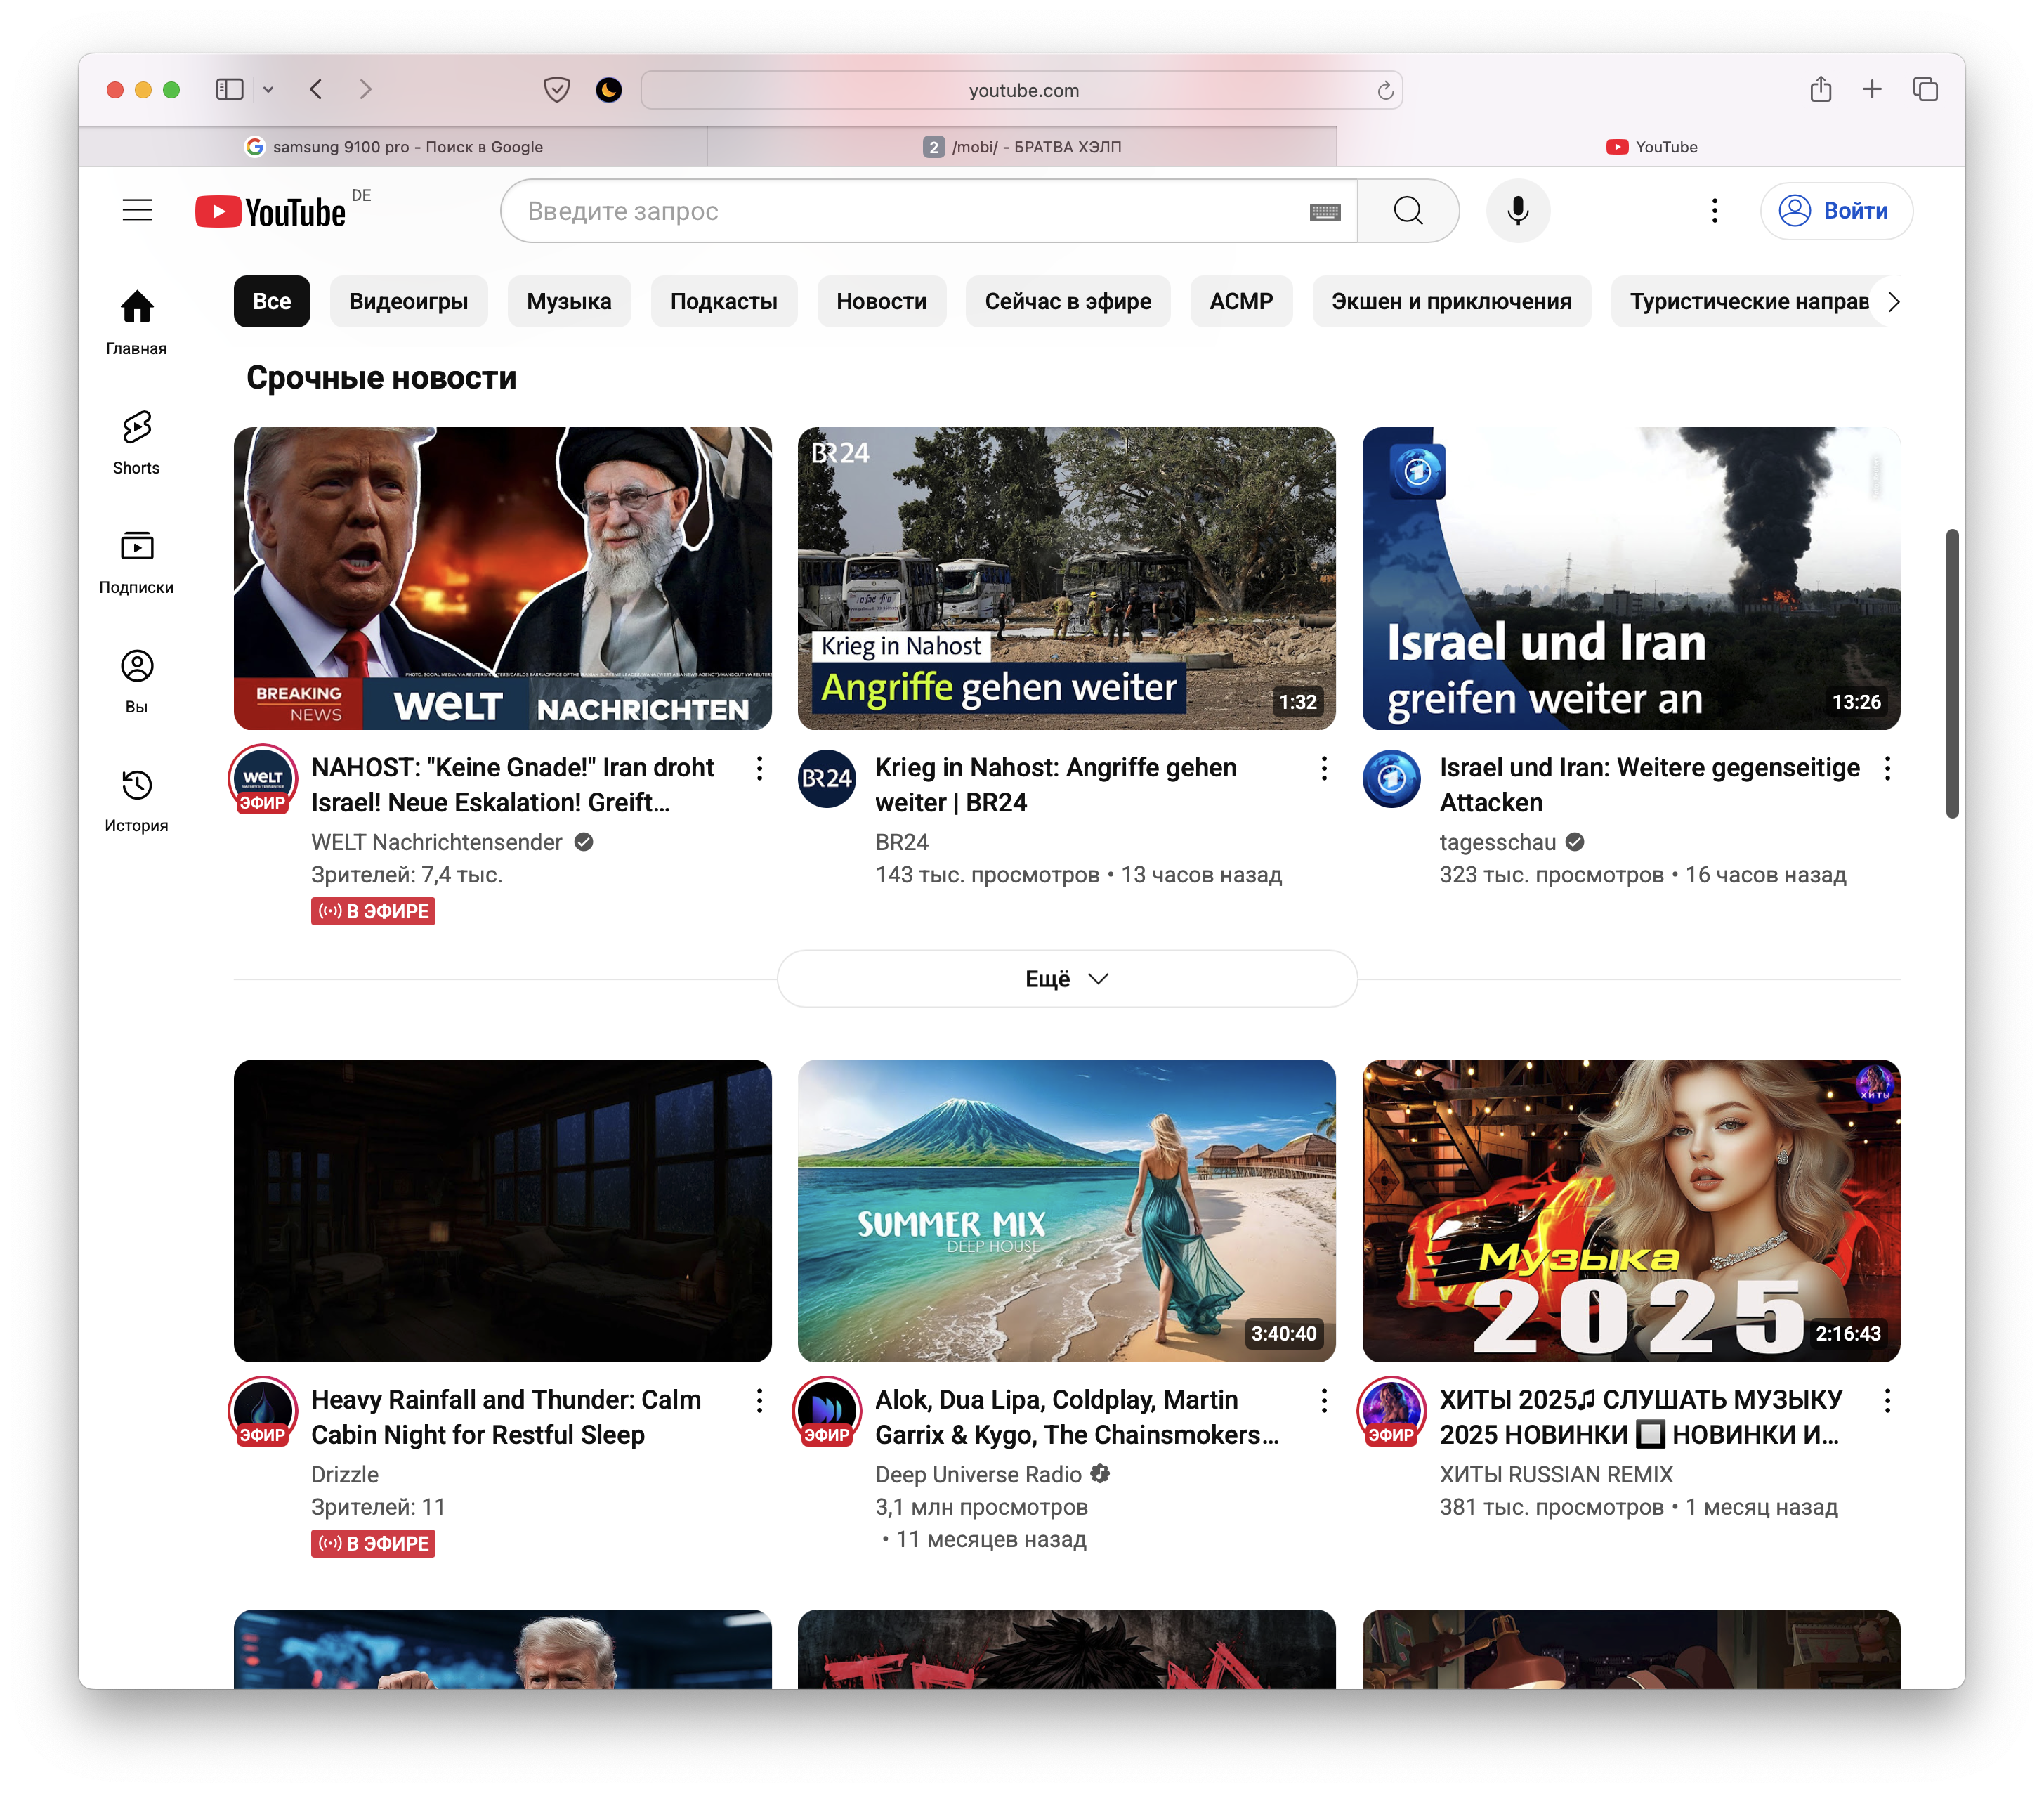Open the Shorts section in sidebar
Image resolution: width=2044 pixels, height=1793 pixels.
click(x=136, y=441)
